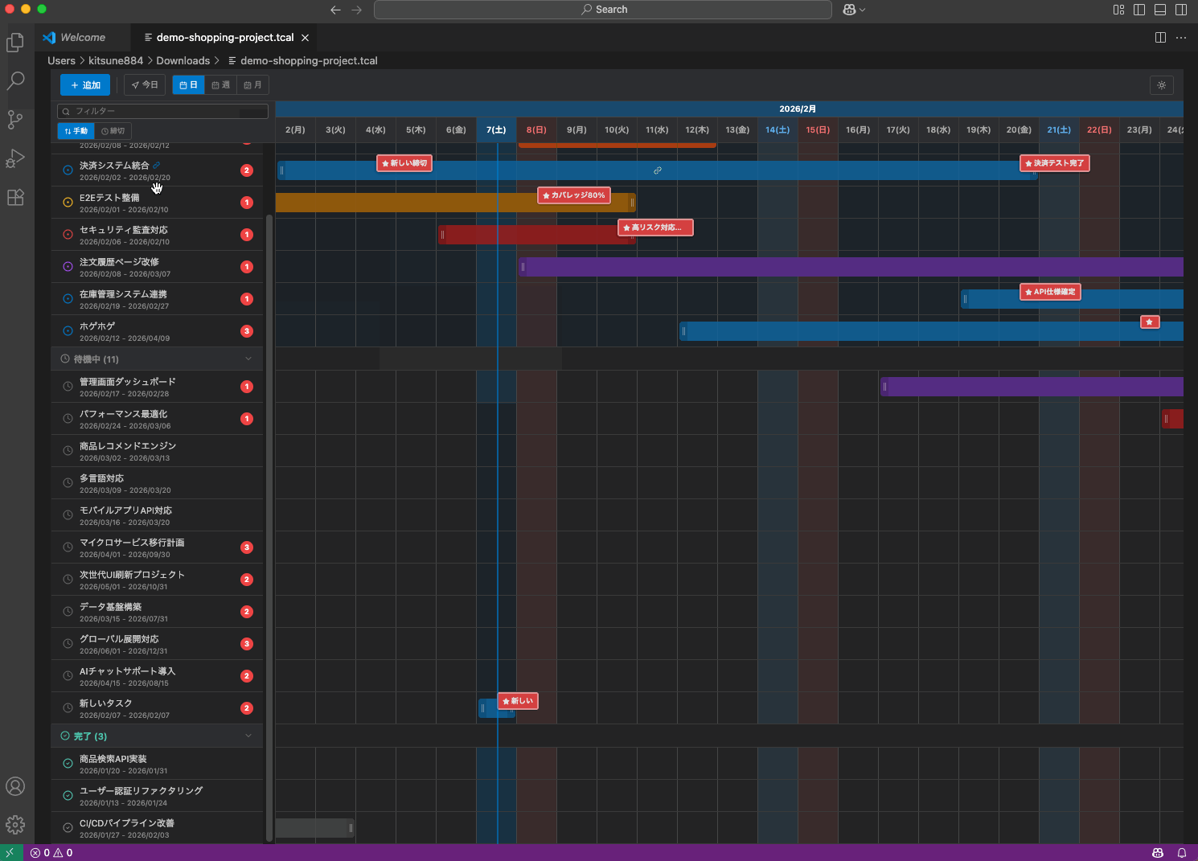Click the clock icon of 管理画面ダッシュボード
This screenshot has height=861, width=1198.
68,387
